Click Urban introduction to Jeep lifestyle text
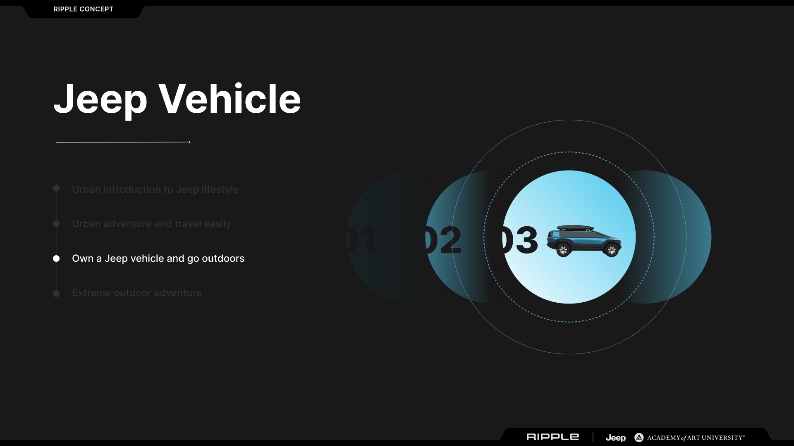The width and height of the screenshot is (794, 446). point(155,190)
